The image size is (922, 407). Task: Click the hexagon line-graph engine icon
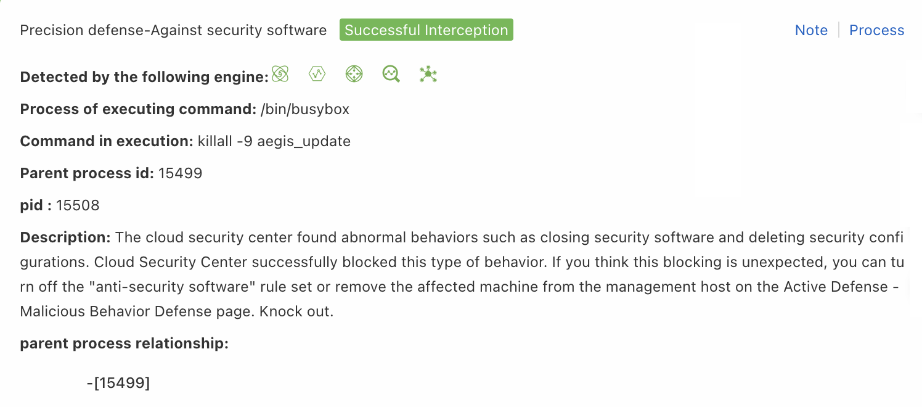tap(317, 74)
